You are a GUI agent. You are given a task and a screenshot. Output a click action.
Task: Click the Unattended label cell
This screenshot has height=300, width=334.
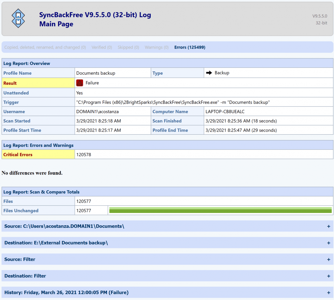pos(38,93)
